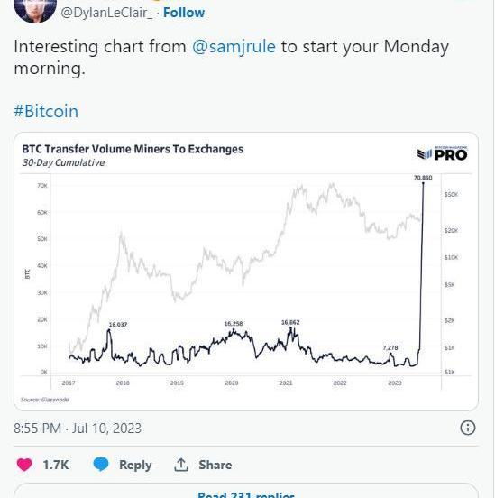Click the 1.7K likes count
The width and height of the screenshot is (495, 498).
pyautogui.click(x=56, y=465)
